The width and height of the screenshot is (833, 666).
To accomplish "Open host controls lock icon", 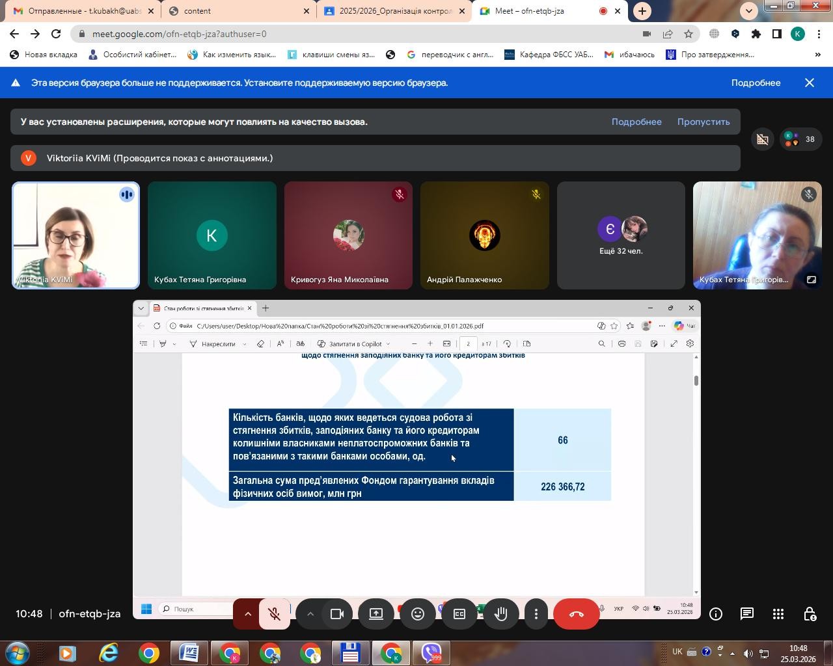I will click(x=809, y=614).
